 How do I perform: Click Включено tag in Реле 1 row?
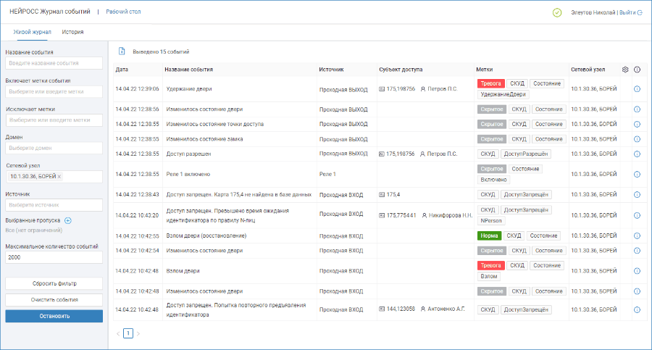[x=493, y=180]
